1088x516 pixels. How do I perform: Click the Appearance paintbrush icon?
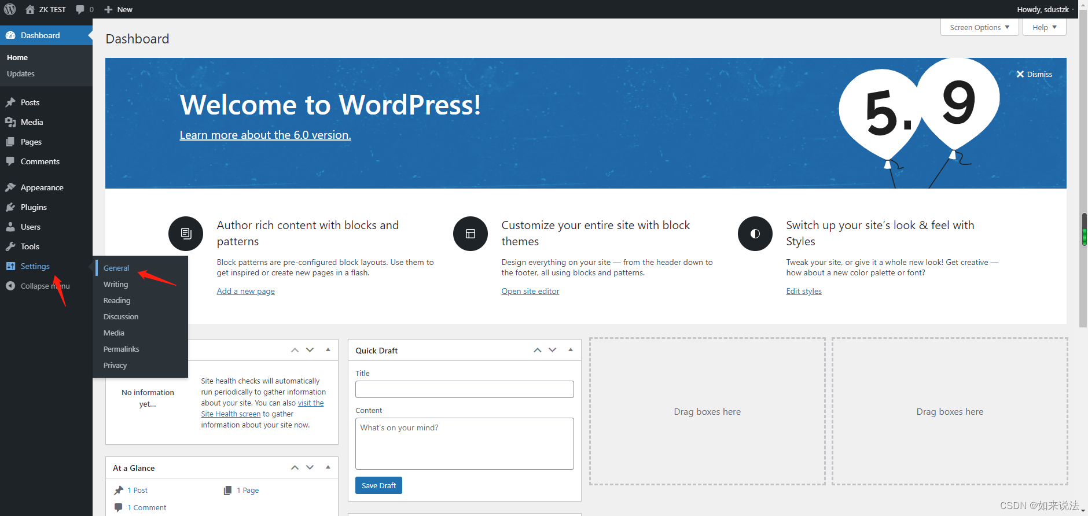point(10,187)
